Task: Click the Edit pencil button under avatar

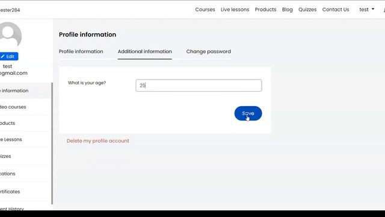Action: coord(9,56)
